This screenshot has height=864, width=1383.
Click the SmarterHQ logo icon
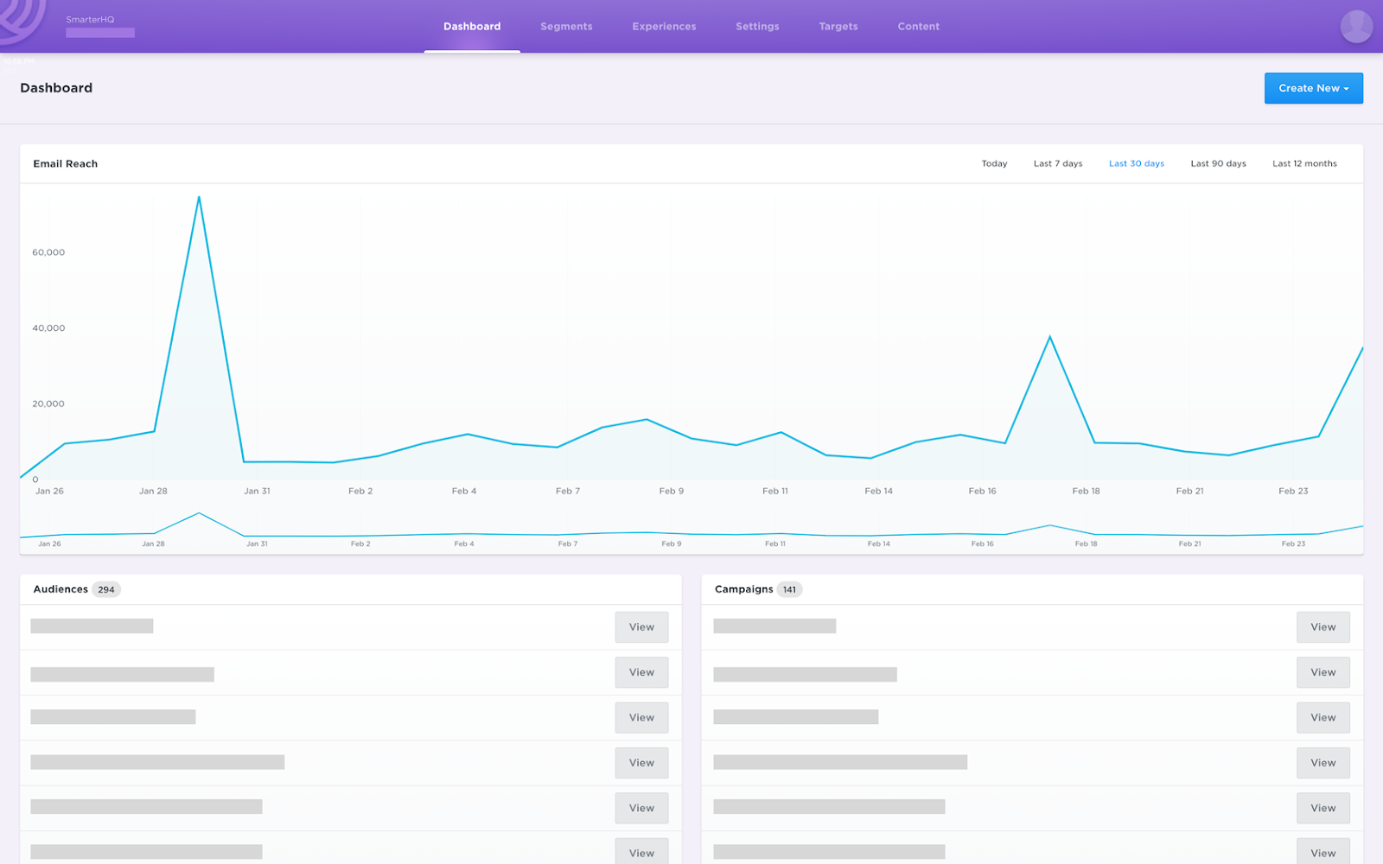tap(21, 19)
